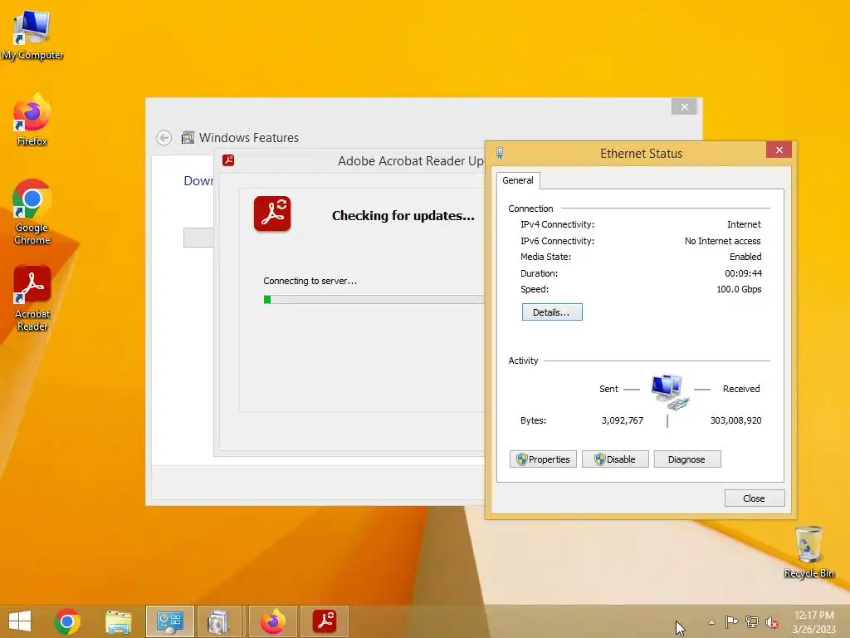
Task: Open adapter Properties button
Action: 543,459
